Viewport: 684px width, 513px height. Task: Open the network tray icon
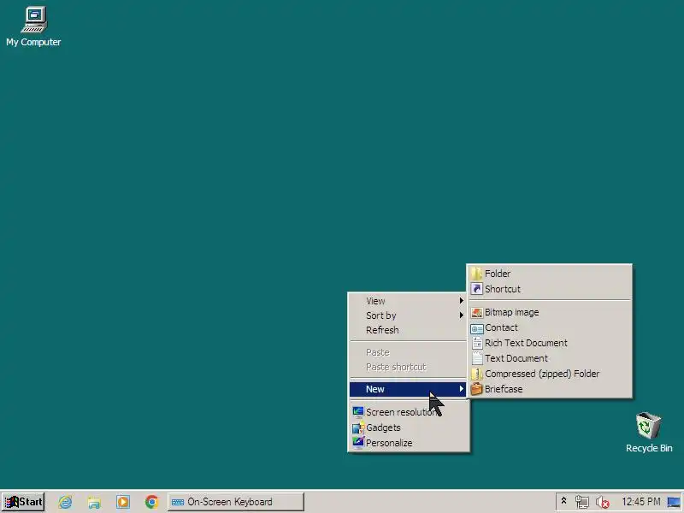(582, 502)
